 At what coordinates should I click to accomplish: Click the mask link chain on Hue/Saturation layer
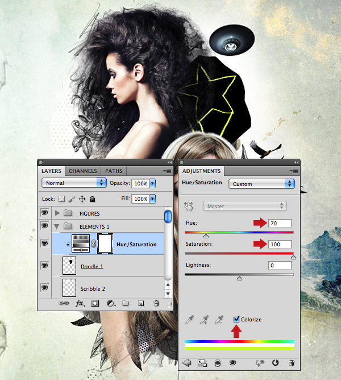(x=93, y=244)
